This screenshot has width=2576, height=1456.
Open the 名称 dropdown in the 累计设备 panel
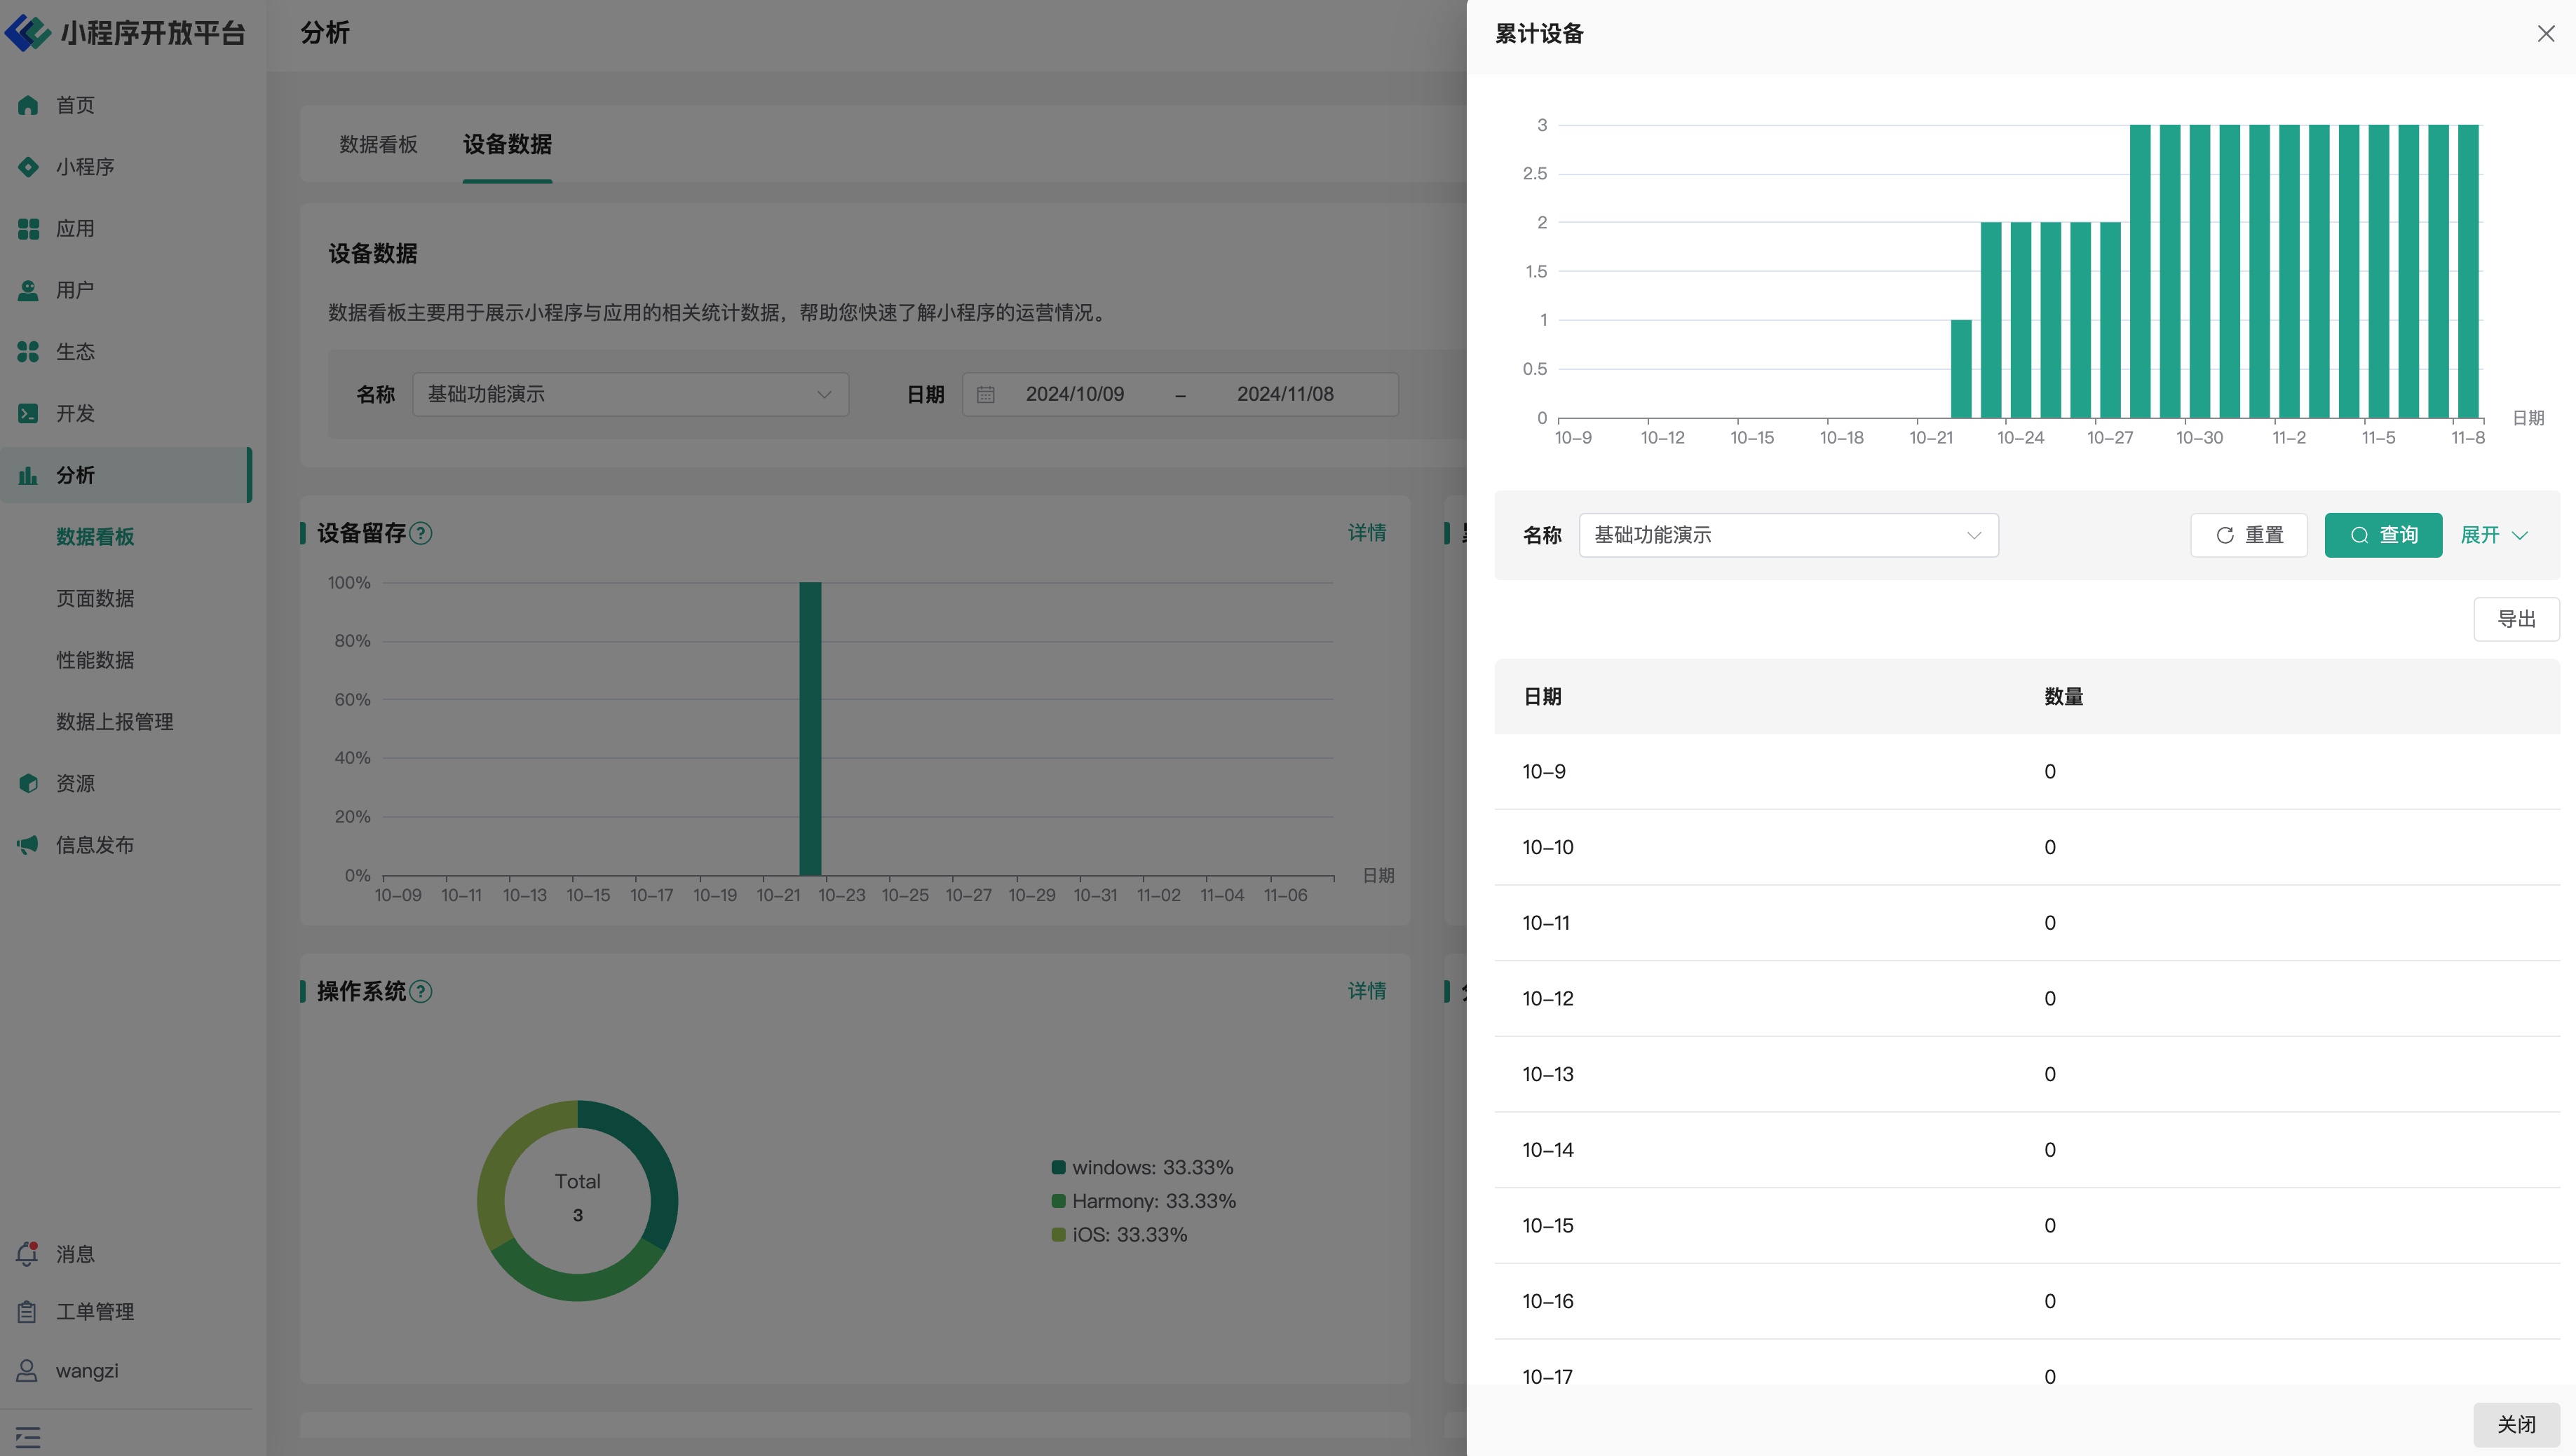point(1788,536)
